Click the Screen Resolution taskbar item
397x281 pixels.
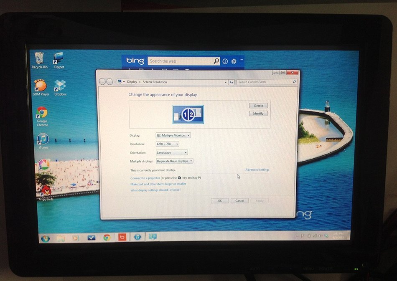point(153,237)
